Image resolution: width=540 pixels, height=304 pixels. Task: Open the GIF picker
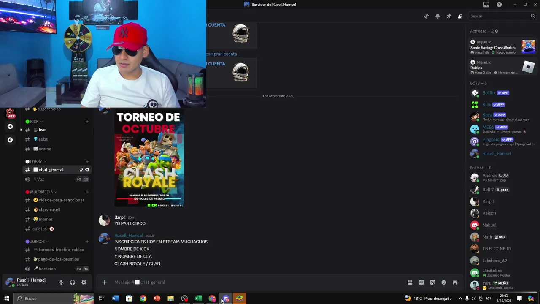click(x=421, y=282)
